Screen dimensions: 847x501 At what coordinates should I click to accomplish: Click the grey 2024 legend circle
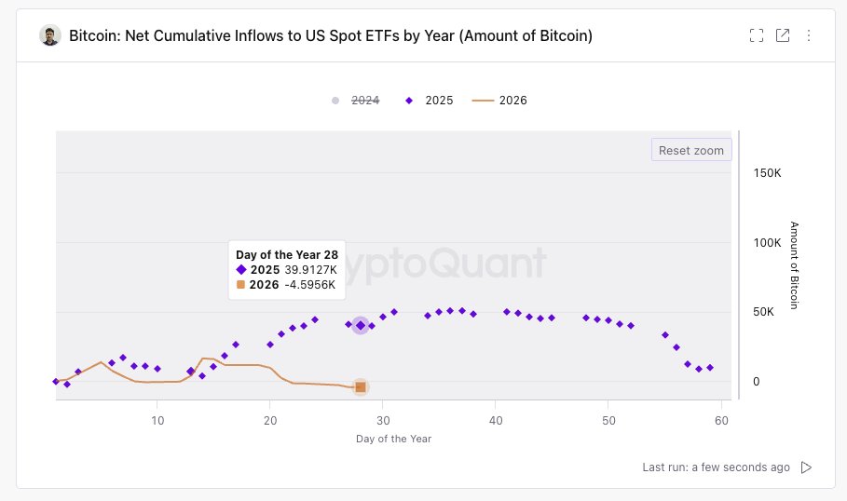[x=335, y=100]
